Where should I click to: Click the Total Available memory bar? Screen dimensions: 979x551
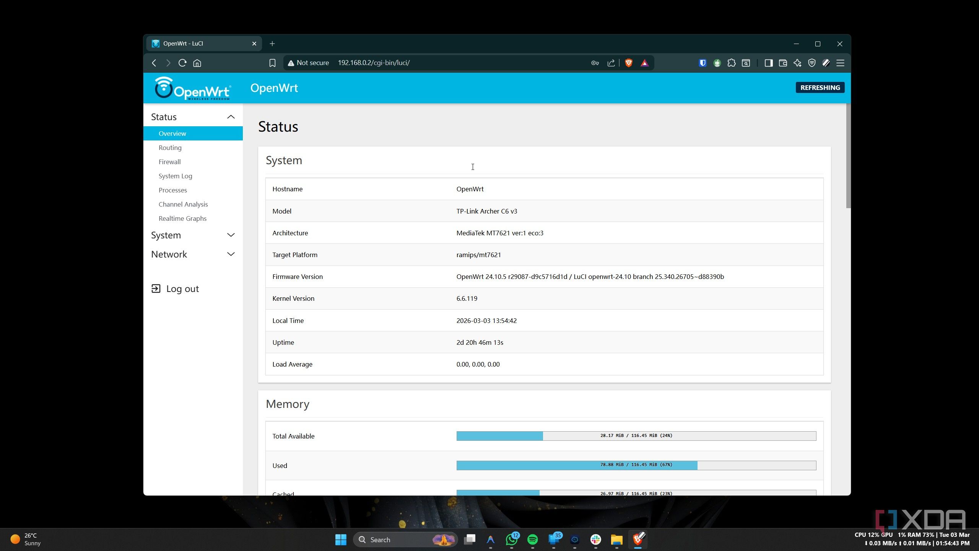point(636,435)
